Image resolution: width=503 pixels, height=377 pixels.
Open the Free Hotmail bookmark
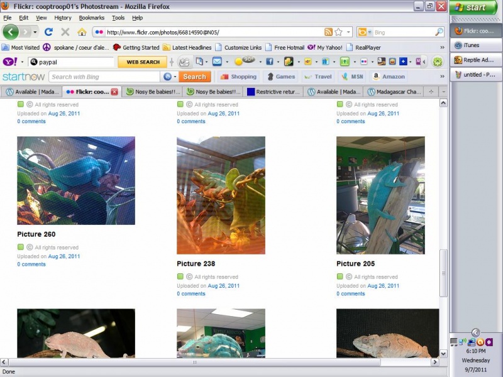point(285,48)
